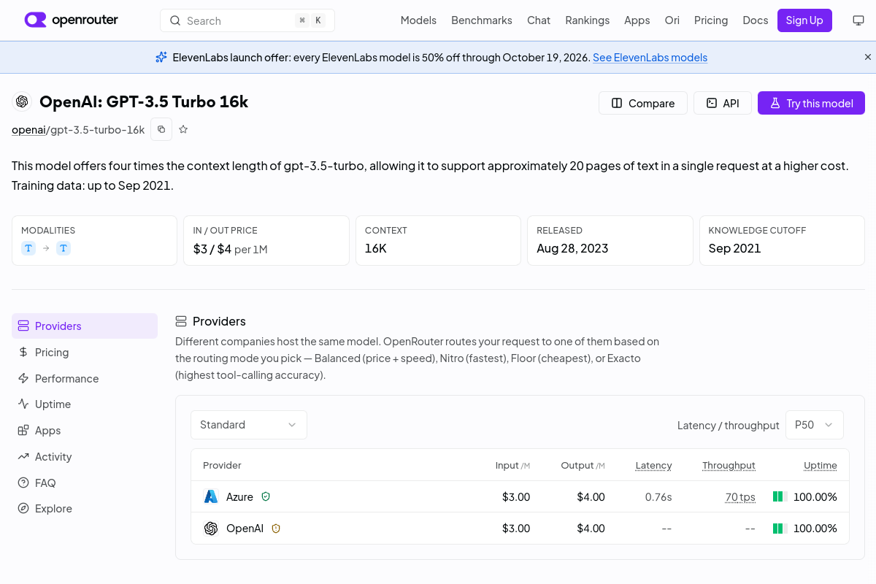Copy the model slug openai/gpt-3.5-turbo-16k
Image resolution: width=876 pixels, height=584 pixels.
(x=161, y=129)
